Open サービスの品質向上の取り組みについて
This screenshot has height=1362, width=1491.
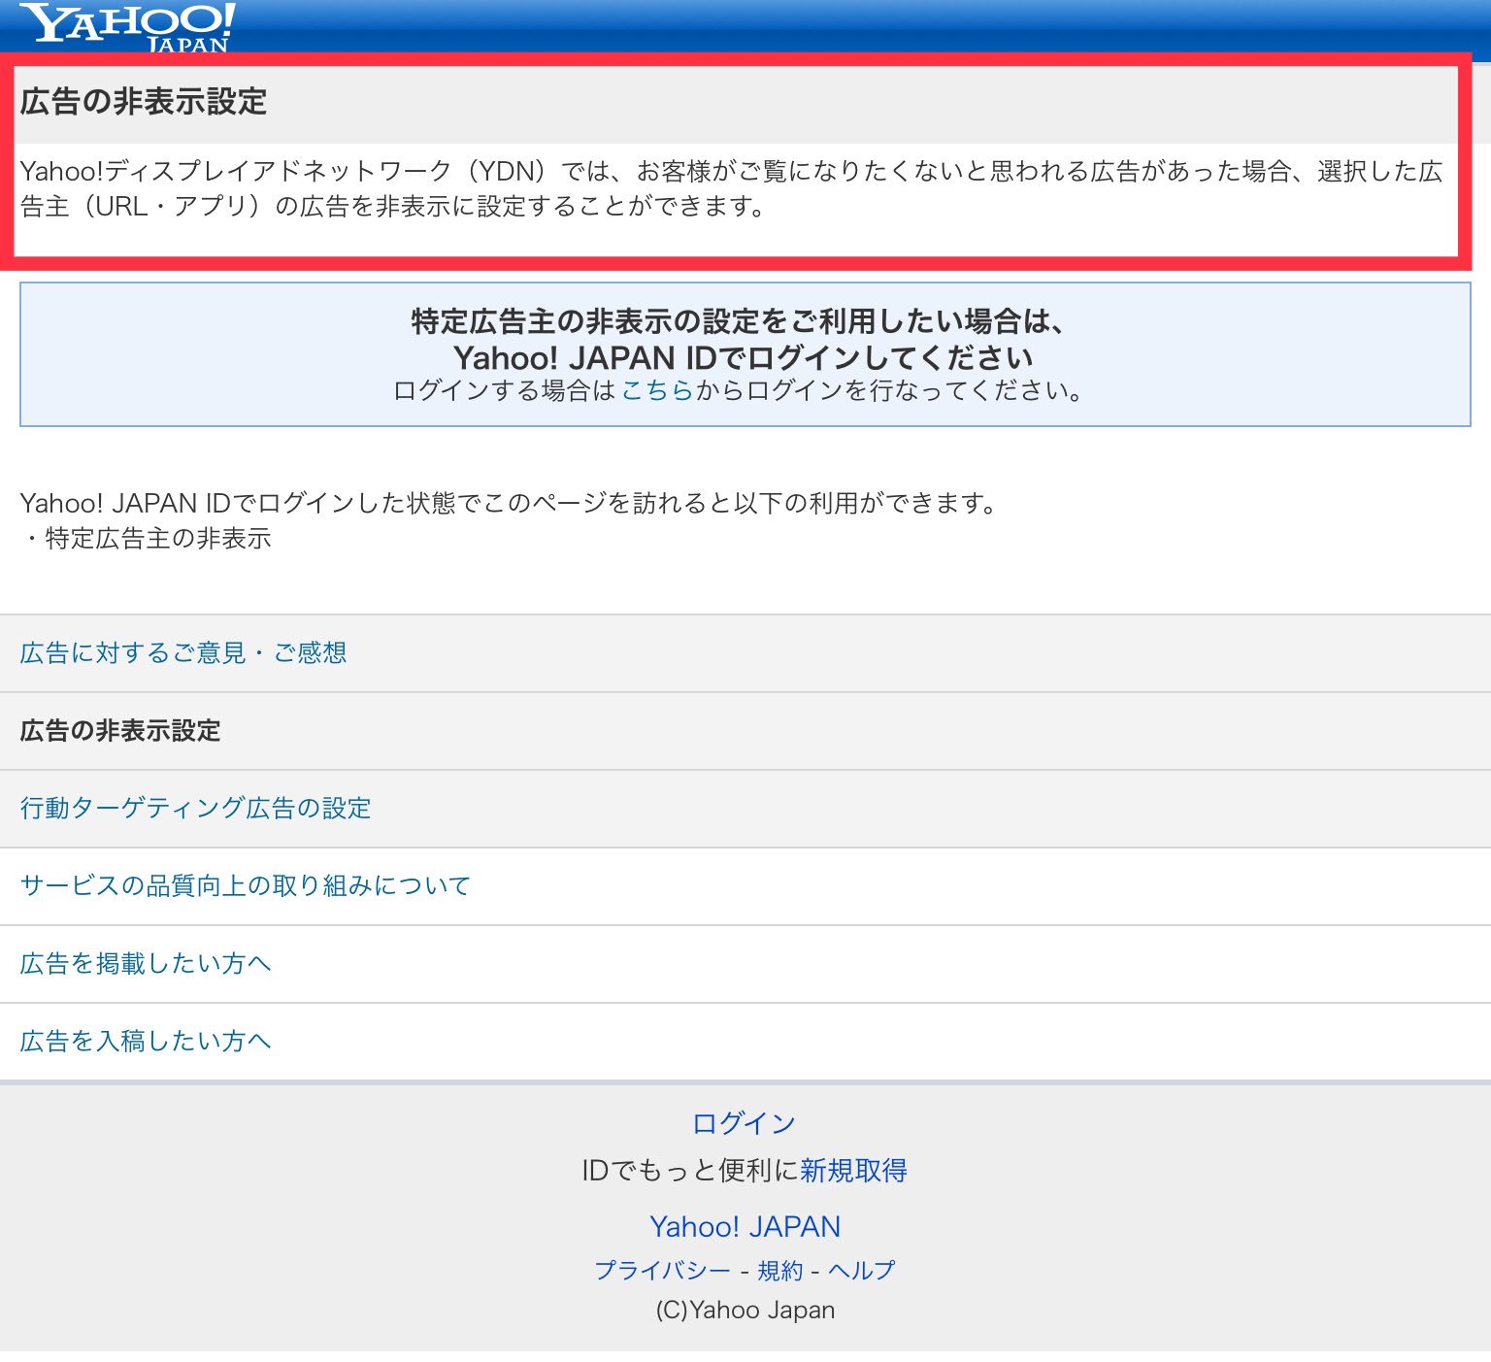point(246,885)
